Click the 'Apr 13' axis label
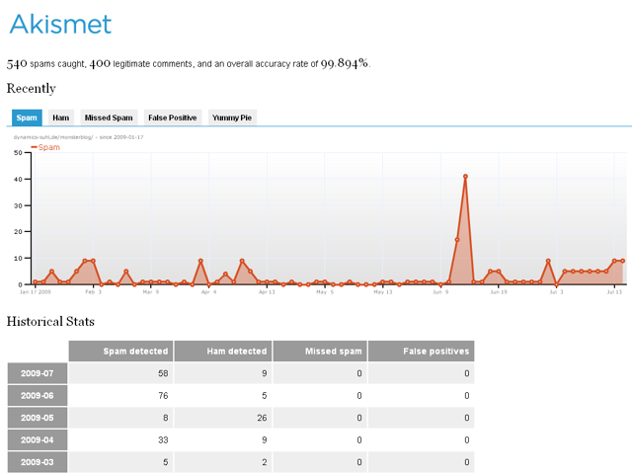Viewport: 632px width, 474px height. click(267, 292)
